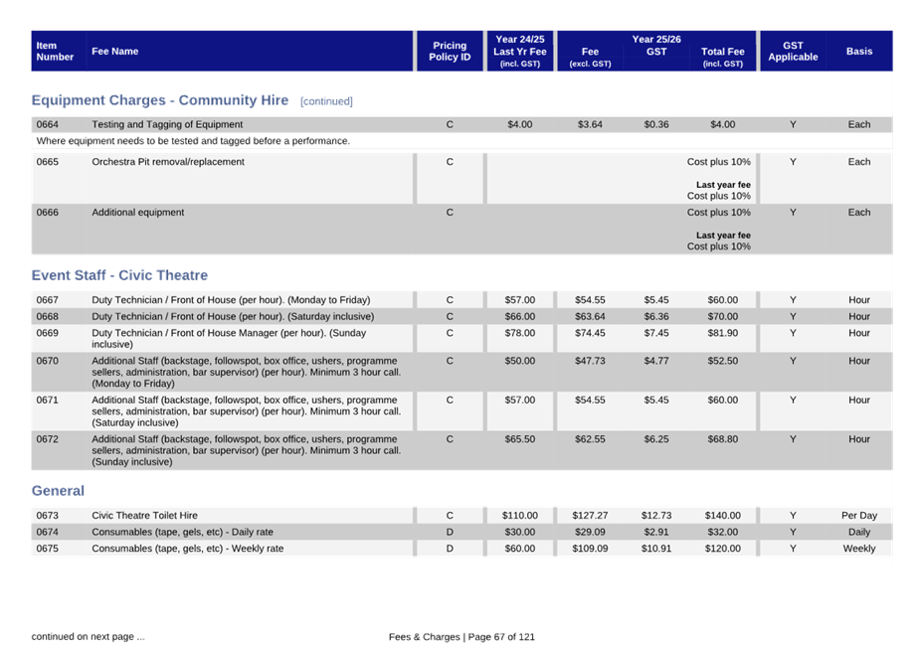Select "Consumables (tape, gels, etc) - Weekly rate"
Image resolution: width=923 pixels, height=652 pixels.
pyautogui.click(x=187, y=549)
